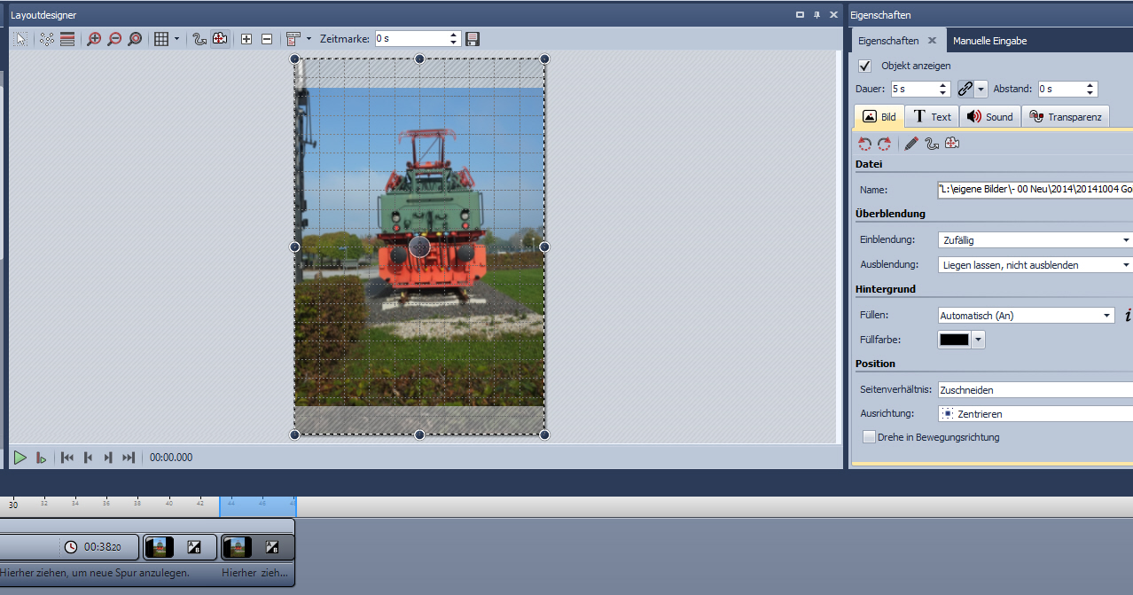Select the arrow selection tool in Layoutdesigner toolbar
Image resolution: width=1133 pixels, height=595 pixels.
pyautogui.click(x=20, y=39)
